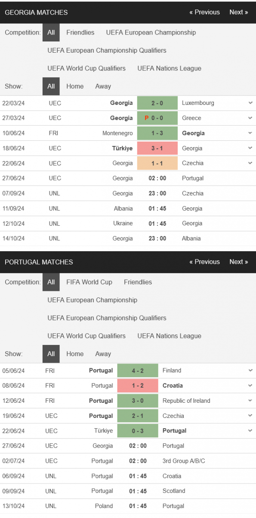Image resolution: width=256 pixels, height=518 pixels.
Task: Click Luxembourg team name in Georgia matches
Action: (x=198, y=103)
